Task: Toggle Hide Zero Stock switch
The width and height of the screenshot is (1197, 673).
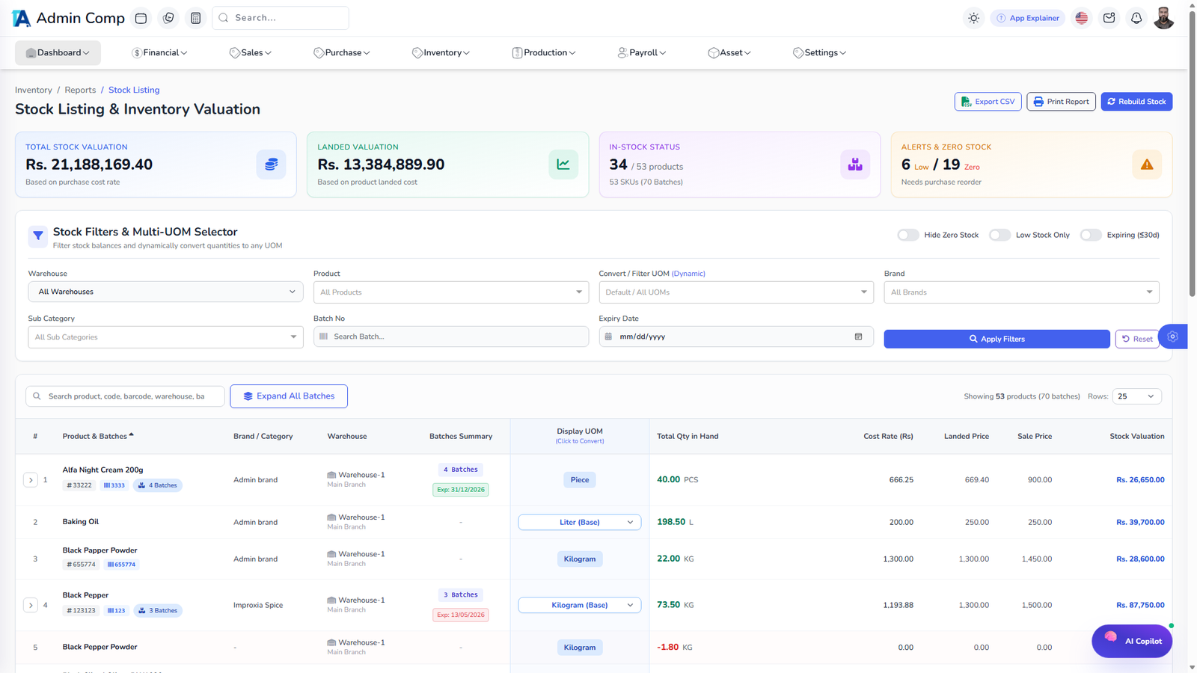Action: click(x=908, y=235)
